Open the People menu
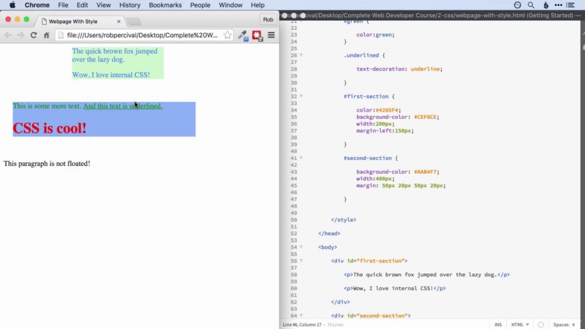 click(x=200, y=5)
